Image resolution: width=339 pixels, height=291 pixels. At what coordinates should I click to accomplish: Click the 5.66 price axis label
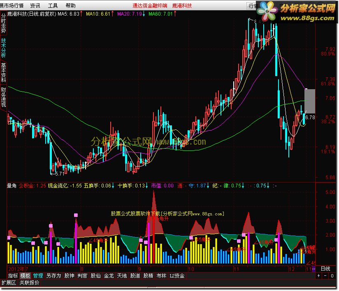click(x=330, y=178)
